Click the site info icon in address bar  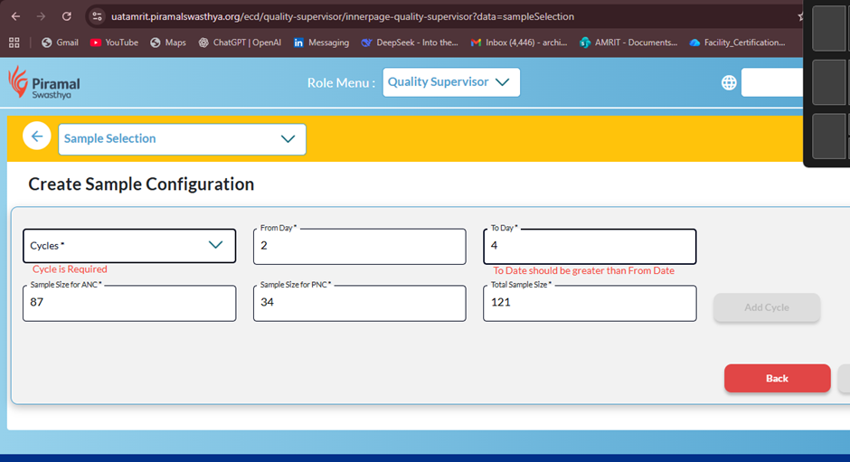click(98, 16)
